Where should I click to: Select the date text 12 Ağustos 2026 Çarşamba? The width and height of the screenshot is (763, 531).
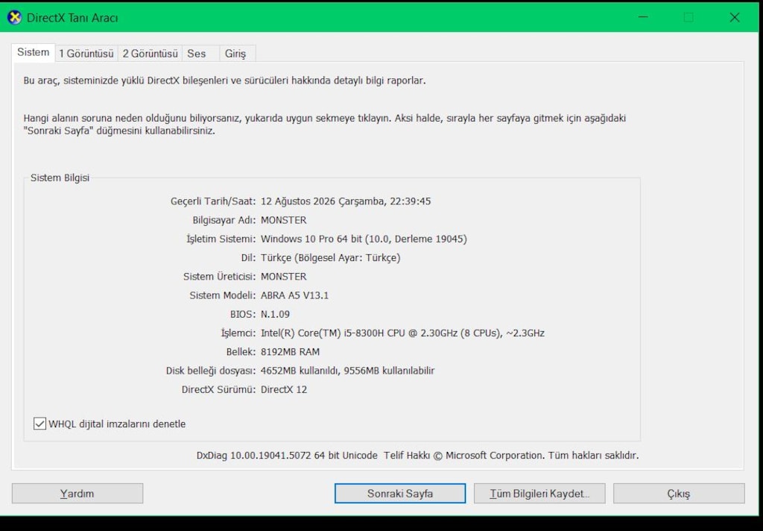click(x=323, y=201)
